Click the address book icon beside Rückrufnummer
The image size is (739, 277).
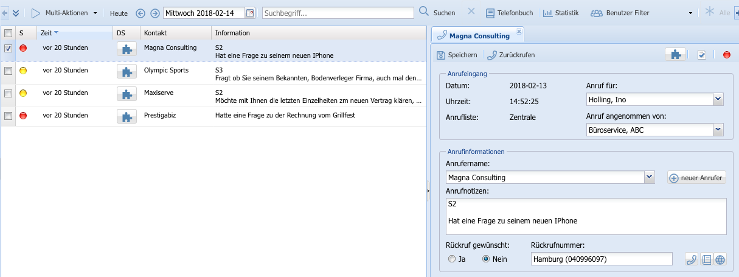point(706,259)
